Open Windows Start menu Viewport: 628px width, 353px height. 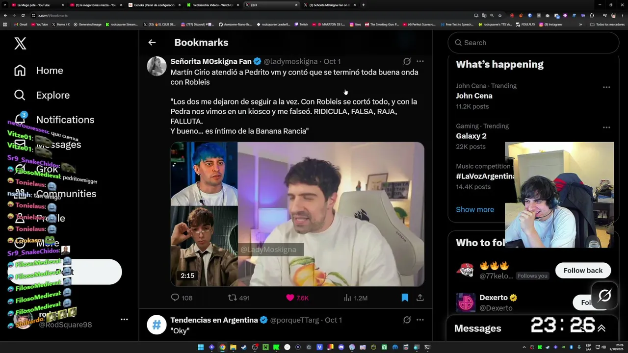[201, 347]
